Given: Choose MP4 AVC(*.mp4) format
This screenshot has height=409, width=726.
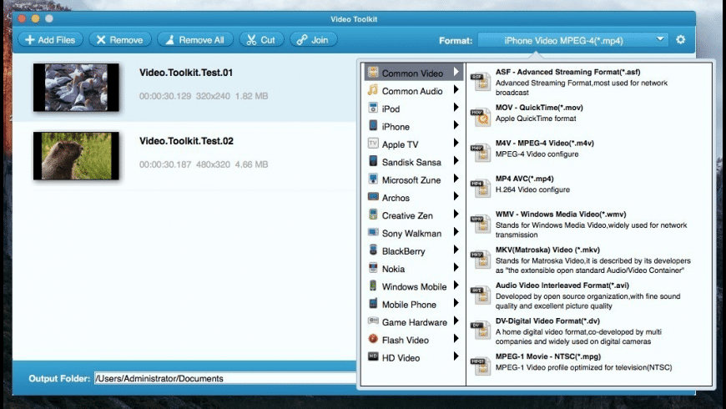Looking at the screenshot, I should (x=524, y=179).
